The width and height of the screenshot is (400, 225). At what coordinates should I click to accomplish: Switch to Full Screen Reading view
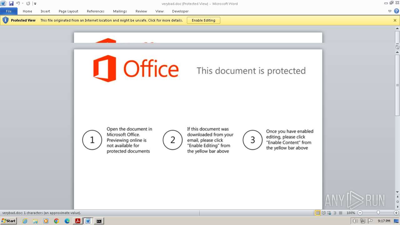[x=323, y=213]
